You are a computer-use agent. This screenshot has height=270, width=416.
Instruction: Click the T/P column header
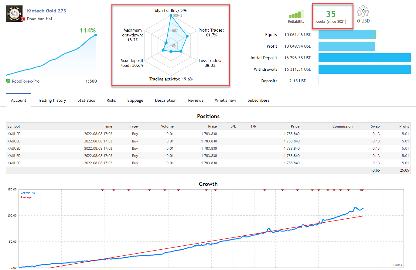pyautogui.click(x=253, y=126)
